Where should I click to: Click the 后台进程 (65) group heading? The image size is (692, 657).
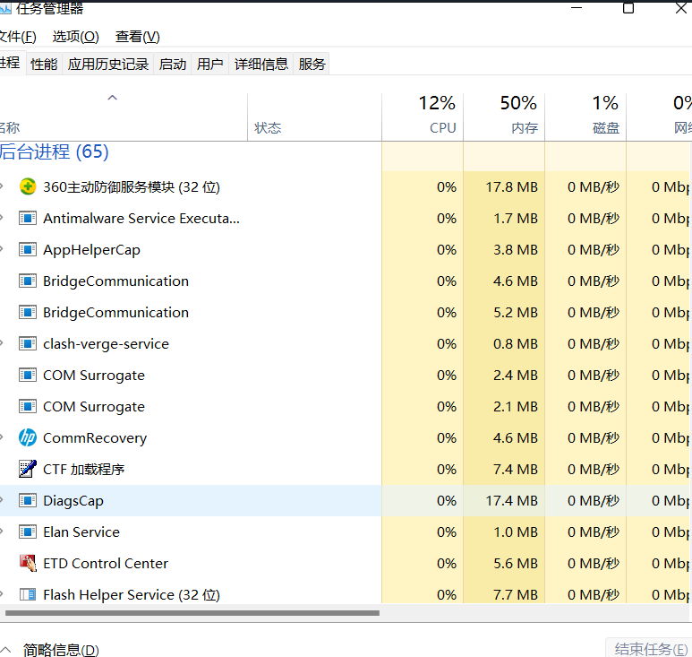click(55, 151)
